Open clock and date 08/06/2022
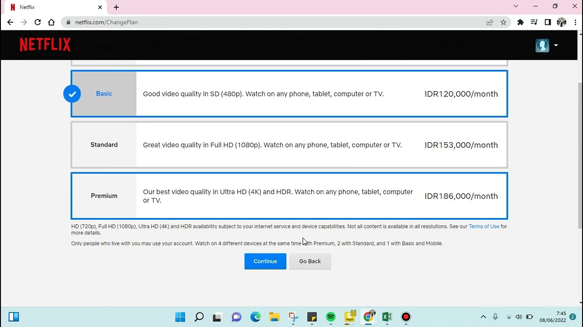Viewport: 583px width, 327px height. (552, 317)
